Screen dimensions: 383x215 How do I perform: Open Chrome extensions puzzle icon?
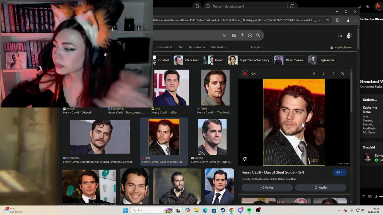(x=338, y=20)
